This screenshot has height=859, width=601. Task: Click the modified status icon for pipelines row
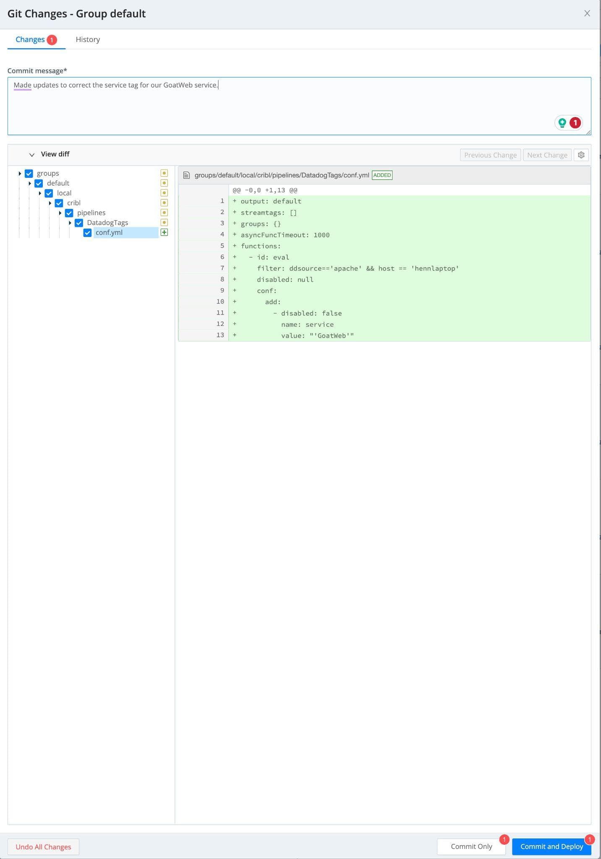164,213
